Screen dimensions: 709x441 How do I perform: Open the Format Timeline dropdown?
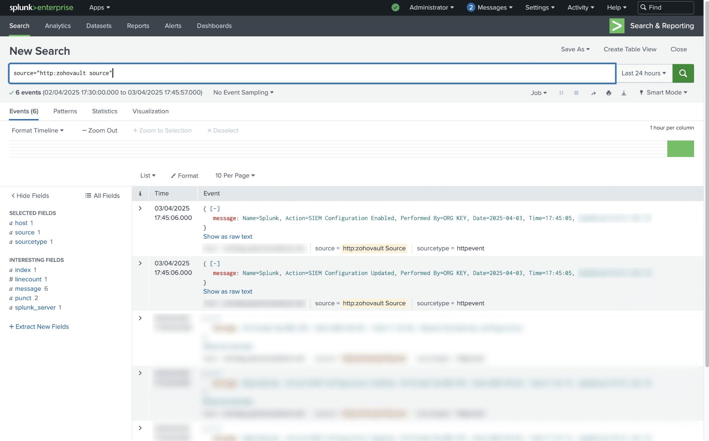38,130
